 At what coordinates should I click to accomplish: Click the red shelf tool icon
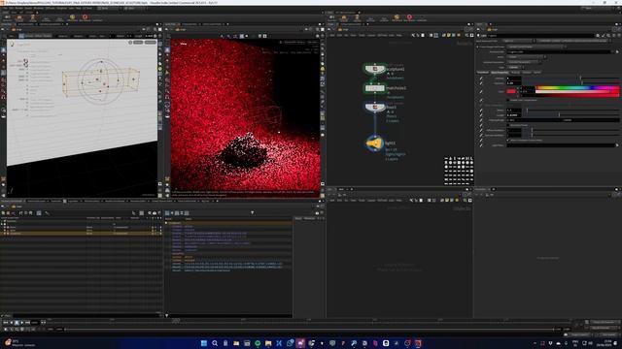(x=85, y=17)
